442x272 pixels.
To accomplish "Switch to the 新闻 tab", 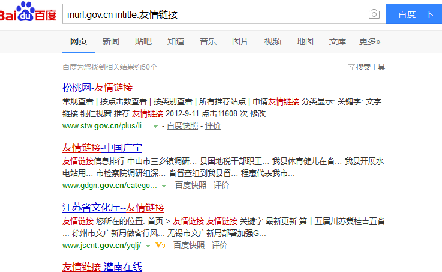I will coord(111,42).
